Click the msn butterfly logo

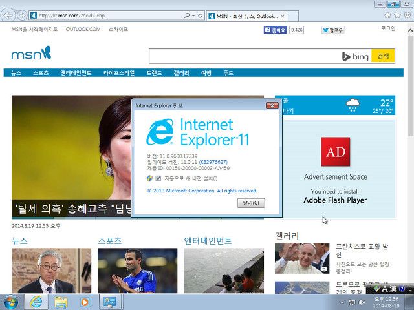click(x=31, y=53)
